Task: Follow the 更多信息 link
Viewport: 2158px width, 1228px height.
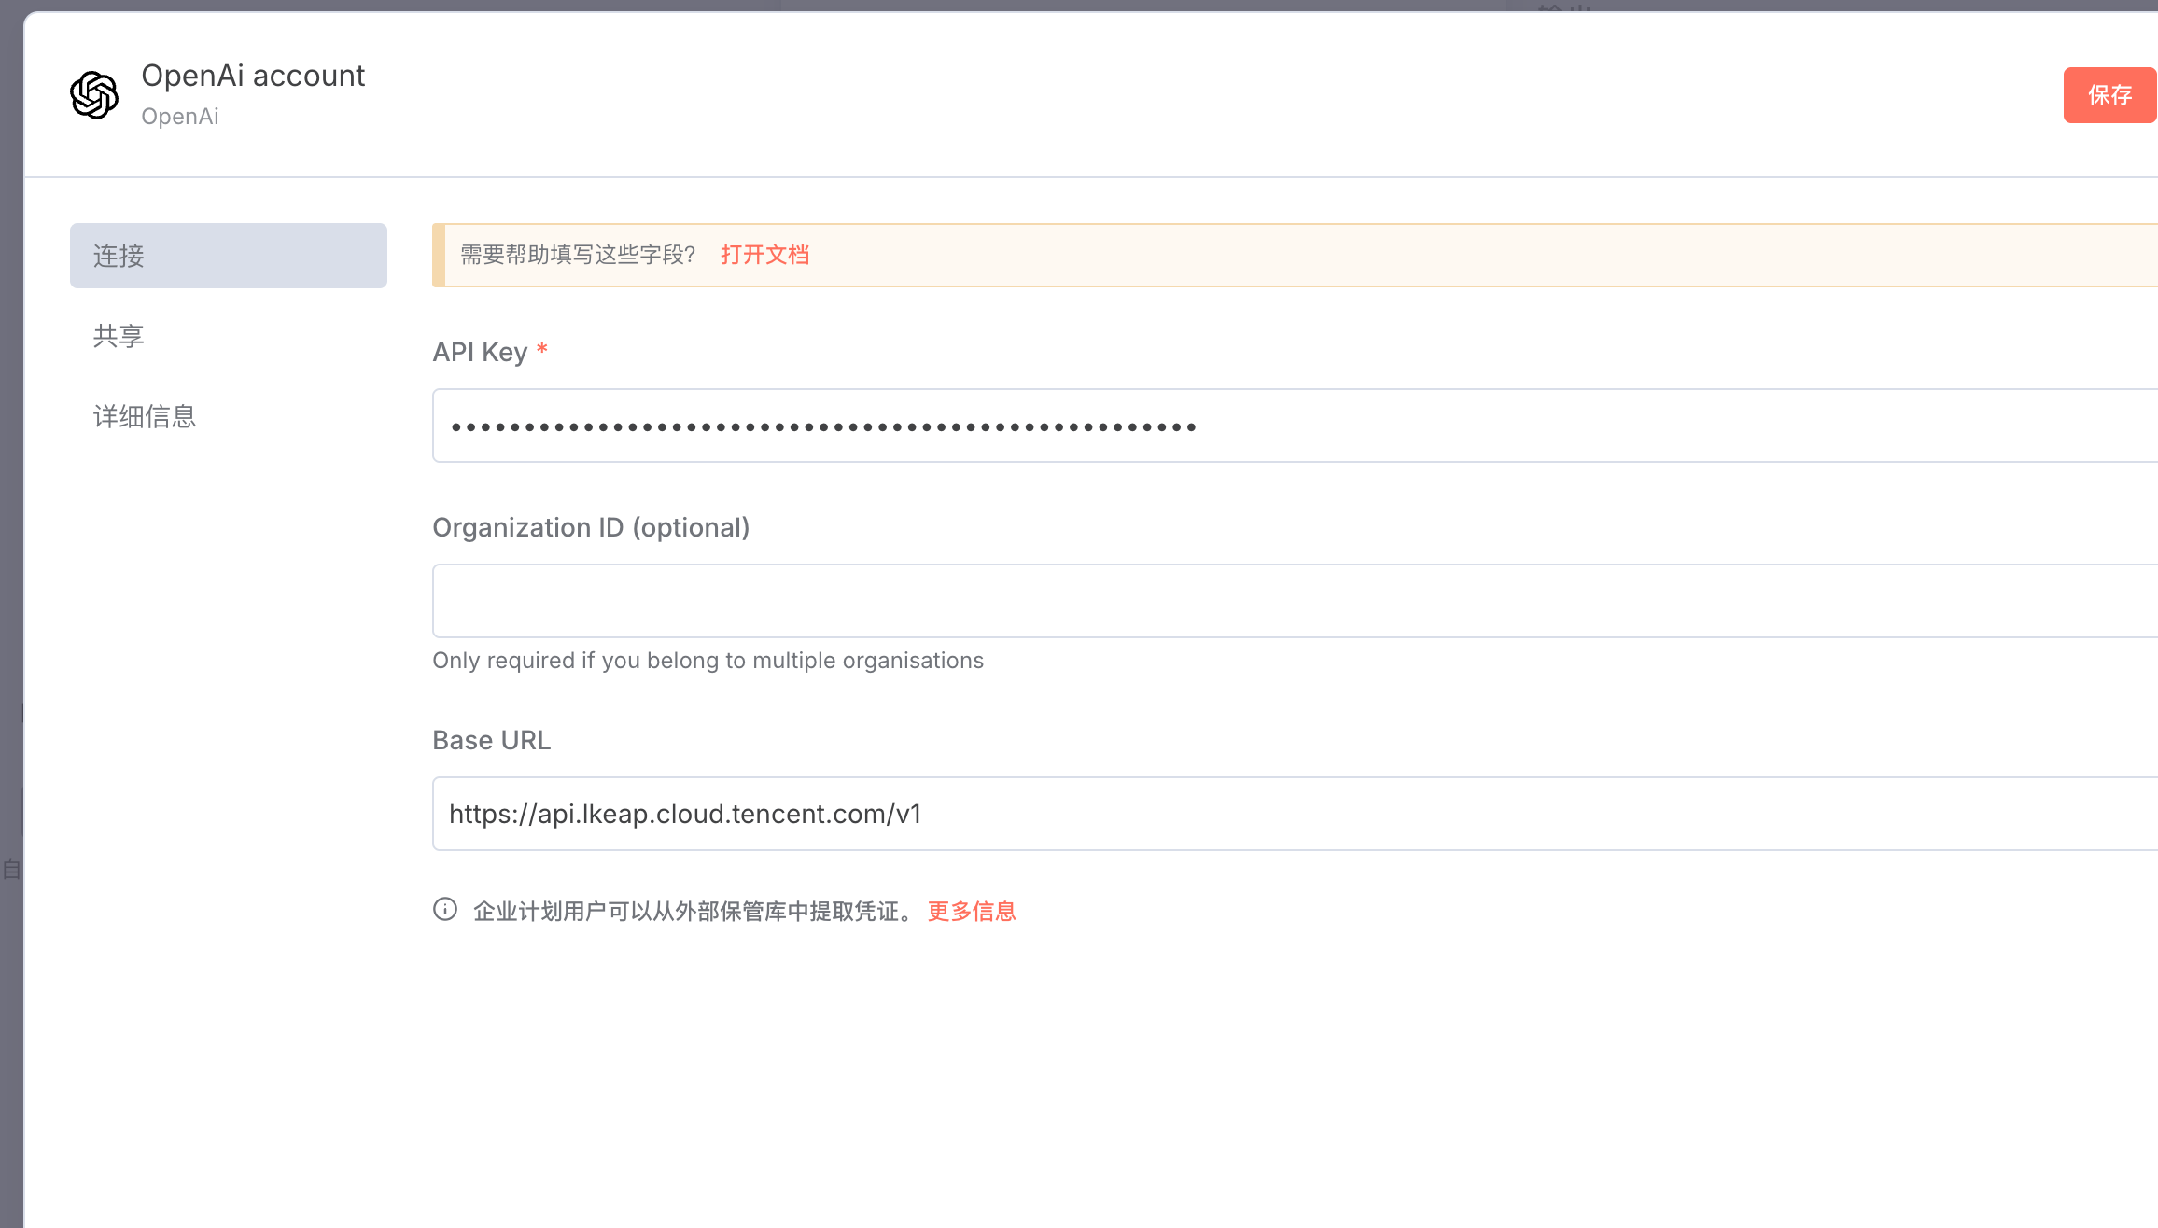Action: click(x=971, y=912)
